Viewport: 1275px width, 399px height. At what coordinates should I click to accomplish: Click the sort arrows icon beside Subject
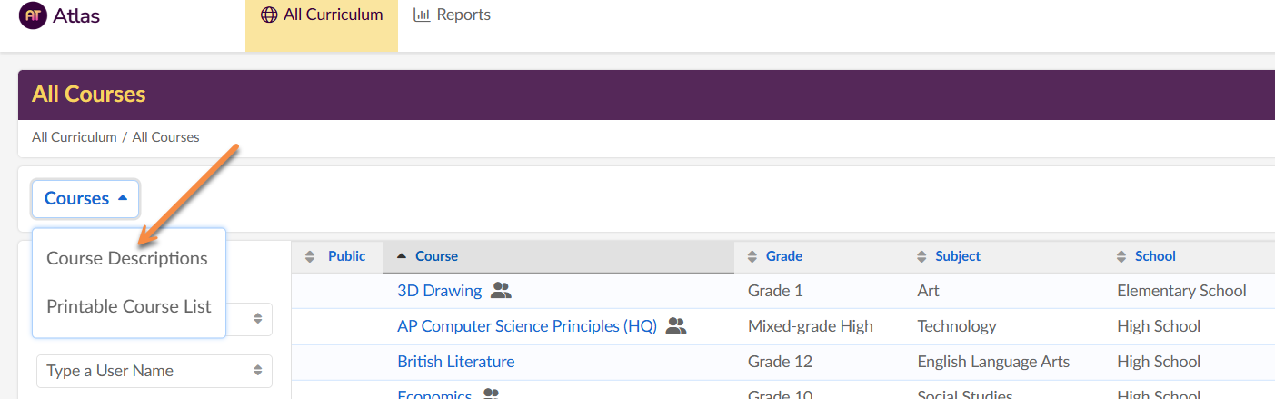921,257
